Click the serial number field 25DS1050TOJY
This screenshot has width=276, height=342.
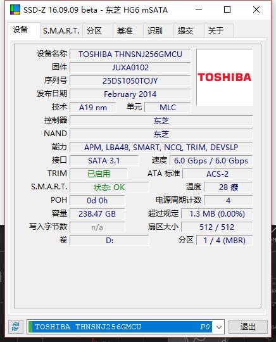(130, 81)
